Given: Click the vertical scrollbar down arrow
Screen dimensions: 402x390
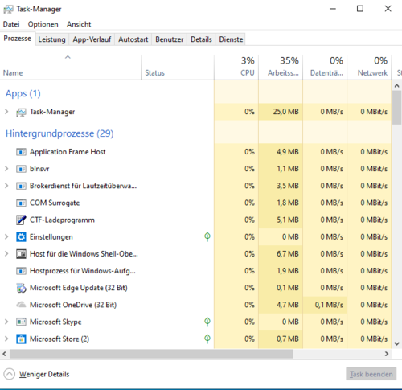Looking at the screenshot, I should pos(397,343).
